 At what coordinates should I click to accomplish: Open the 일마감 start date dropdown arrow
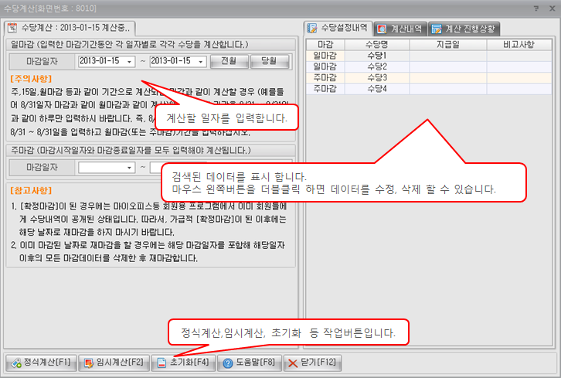pyautogui.click(x=129, y=62)
